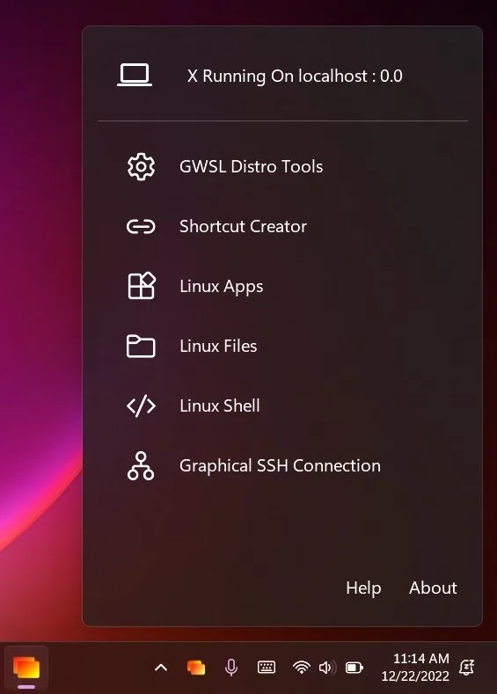
Task: Open the Help link
Action: pyautogui.click(x=363, y=588)
